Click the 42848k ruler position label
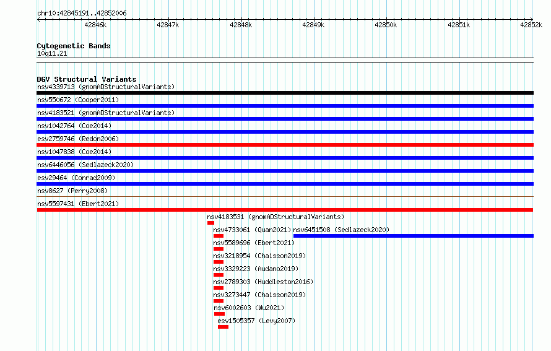This screenshot has height=351, width=551. tap(241, 25)
